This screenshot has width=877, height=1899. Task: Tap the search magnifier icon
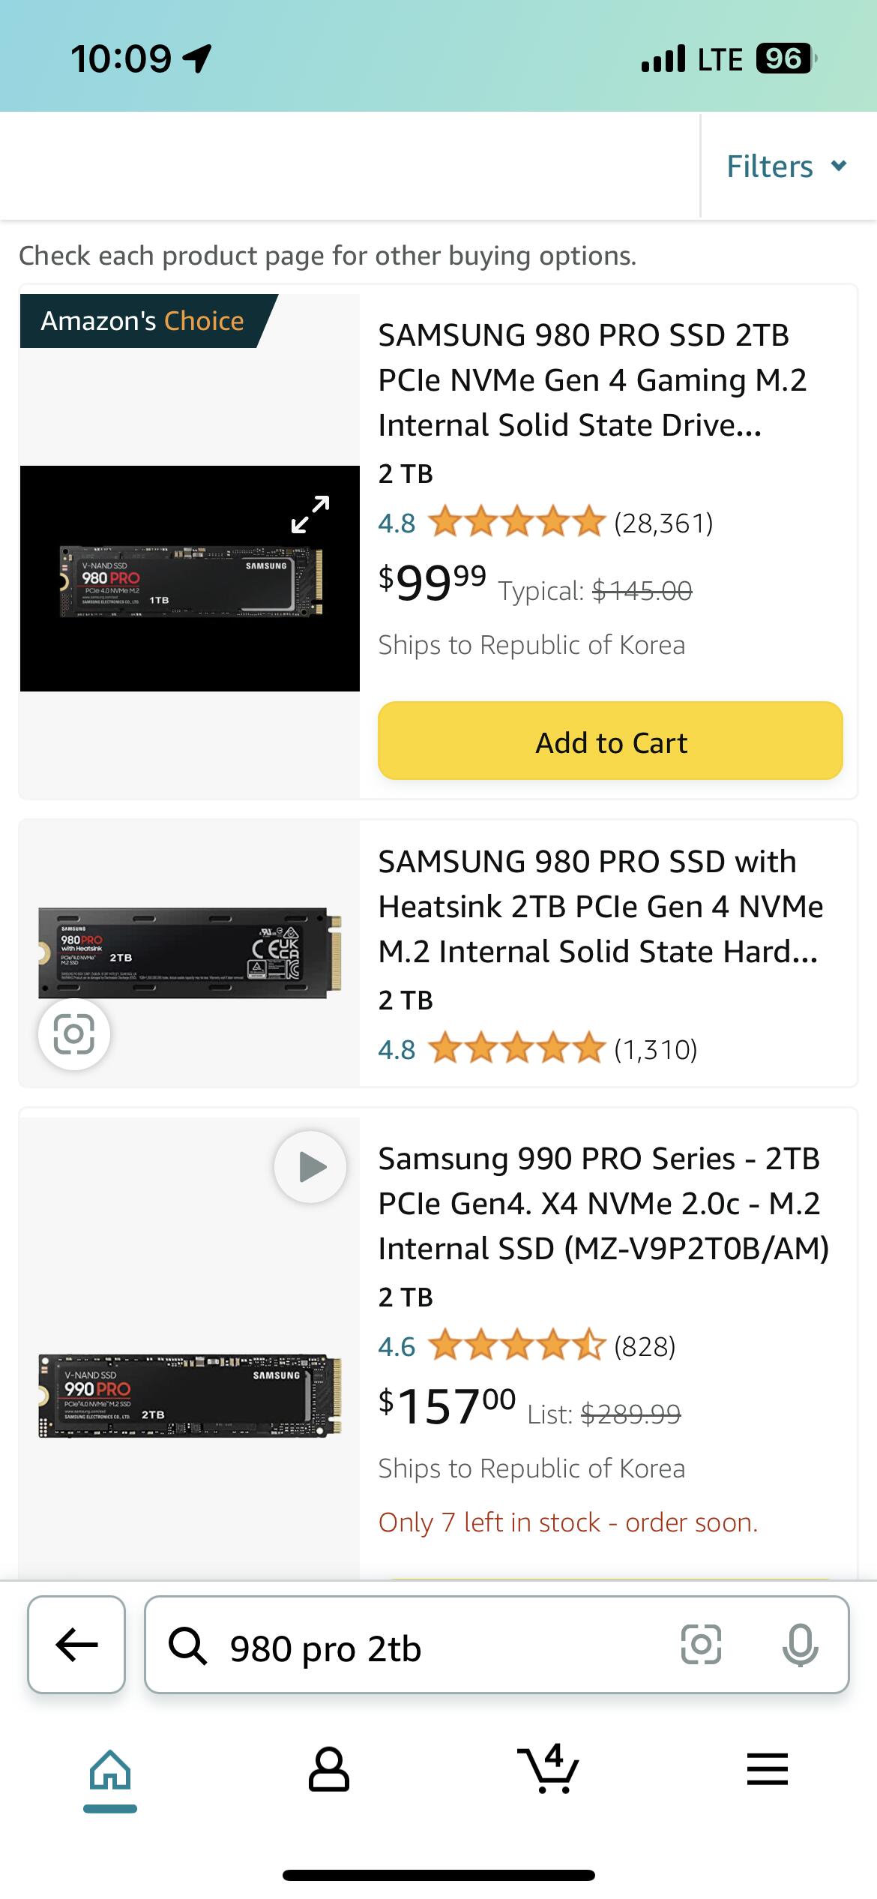[x=187, y=1646]
